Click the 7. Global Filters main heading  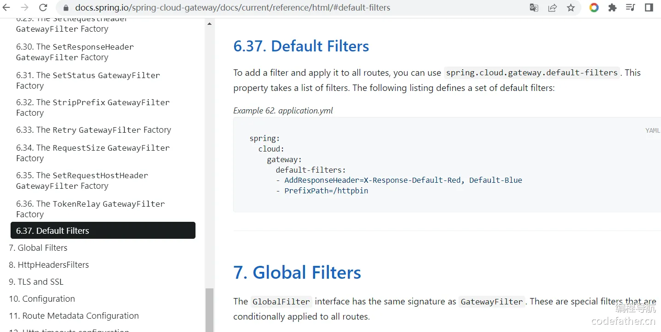pos(297,272)
